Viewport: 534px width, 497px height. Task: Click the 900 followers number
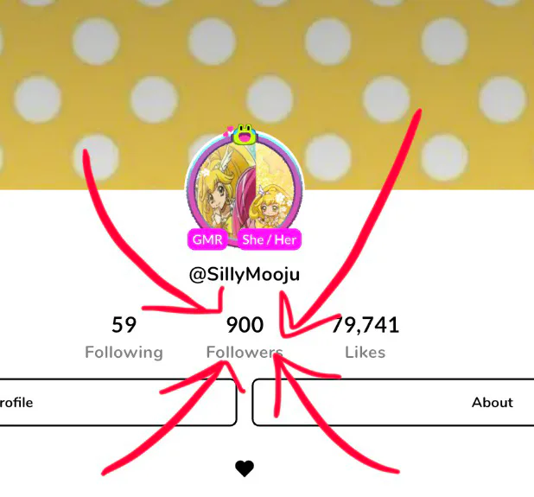(x=245, y=325)
